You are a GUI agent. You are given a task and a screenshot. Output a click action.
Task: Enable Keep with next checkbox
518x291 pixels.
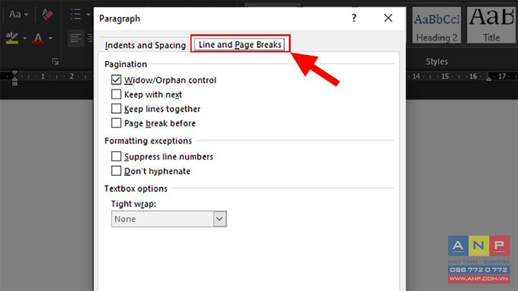point(116,94)
